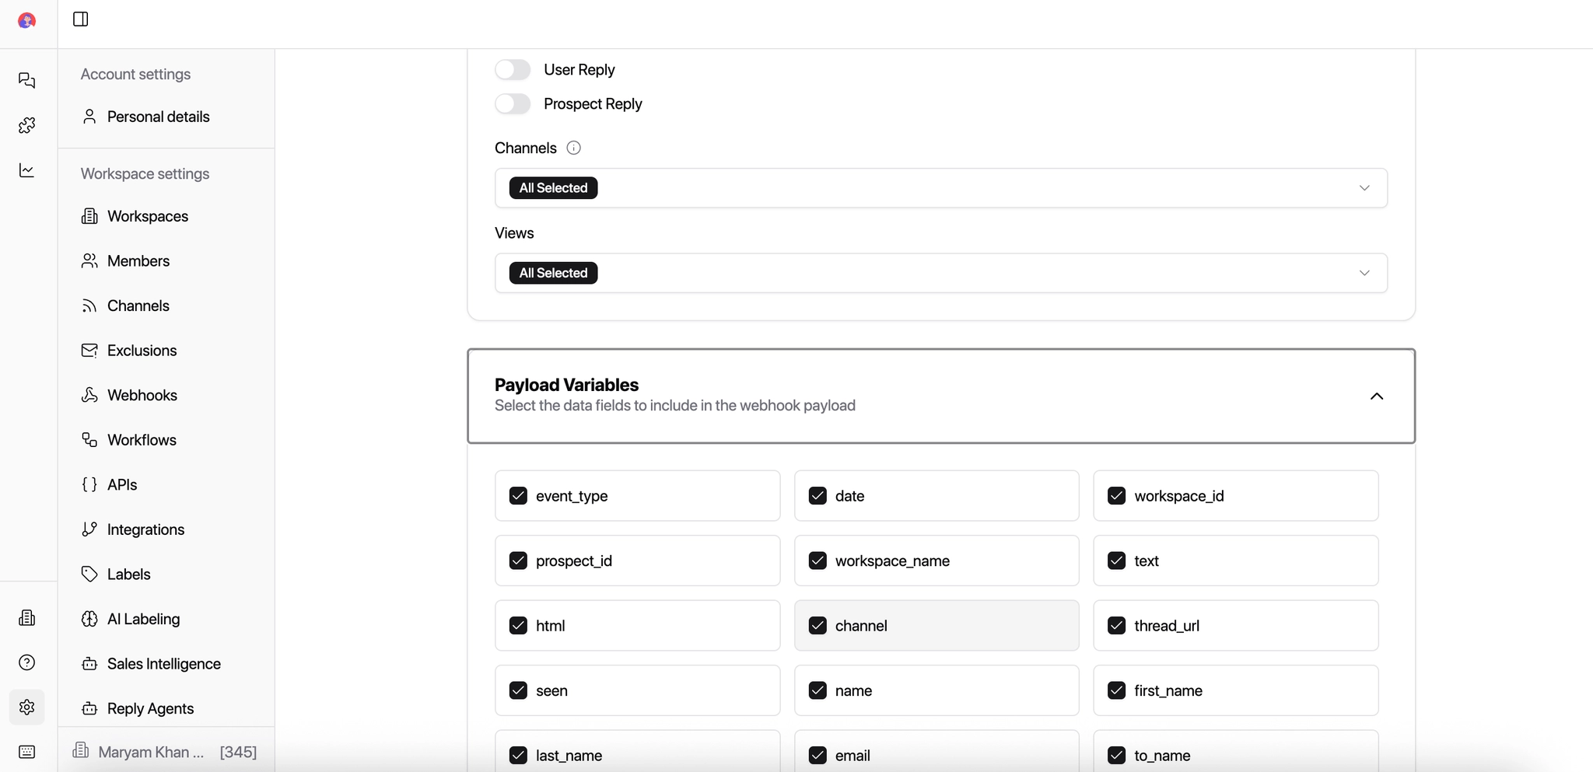Turn on the Prospect Reply switch

tap(513, 104)
